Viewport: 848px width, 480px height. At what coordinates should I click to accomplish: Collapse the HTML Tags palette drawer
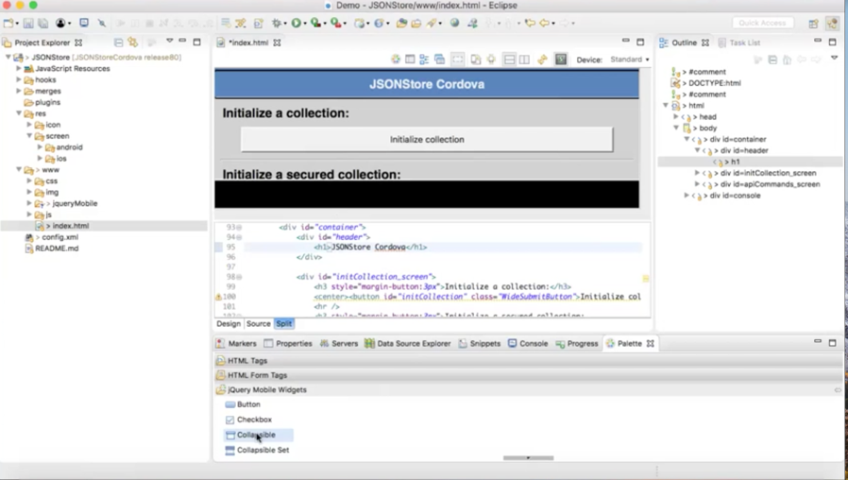coord(246,361)
